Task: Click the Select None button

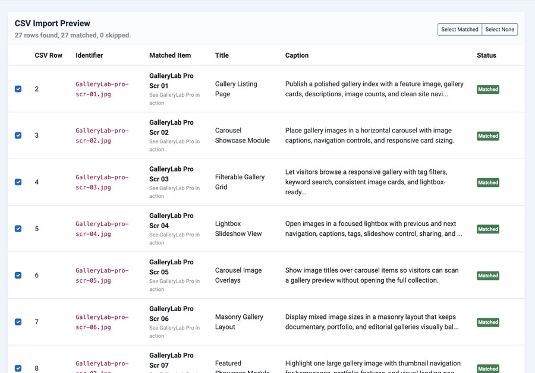Action: (x=499, y=29)
